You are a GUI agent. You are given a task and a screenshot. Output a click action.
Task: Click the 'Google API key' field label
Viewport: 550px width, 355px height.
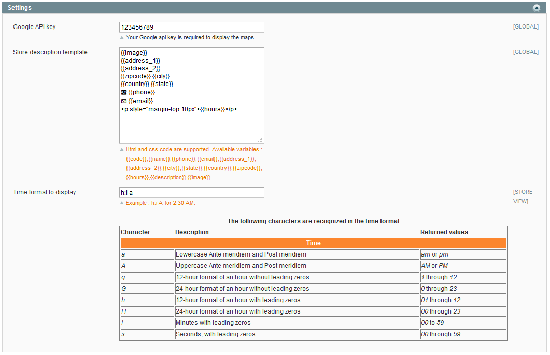click(34, 27)
